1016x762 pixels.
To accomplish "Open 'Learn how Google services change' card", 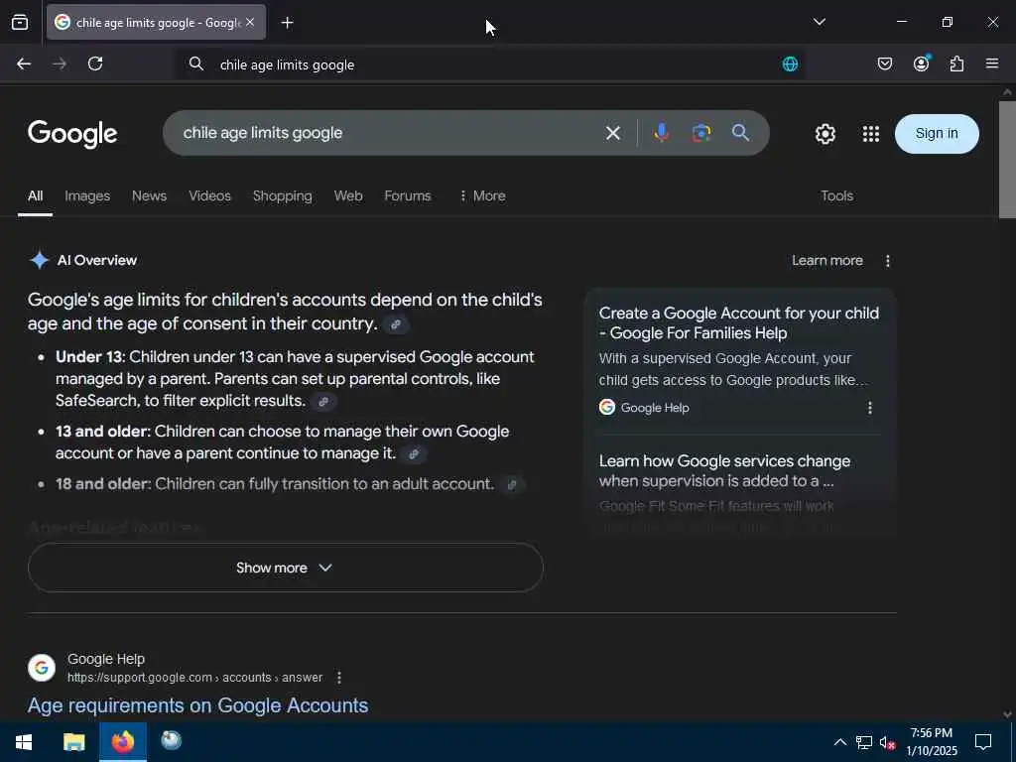I will click(724, 471).
